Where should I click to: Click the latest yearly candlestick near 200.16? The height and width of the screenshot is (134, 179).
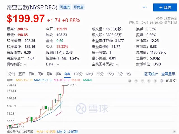coord(63,90)
